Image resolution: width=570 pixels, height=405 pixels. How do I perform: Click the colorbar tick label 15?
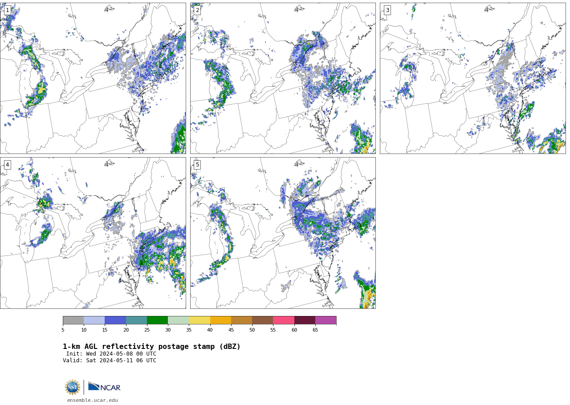[x=105, y=330]
